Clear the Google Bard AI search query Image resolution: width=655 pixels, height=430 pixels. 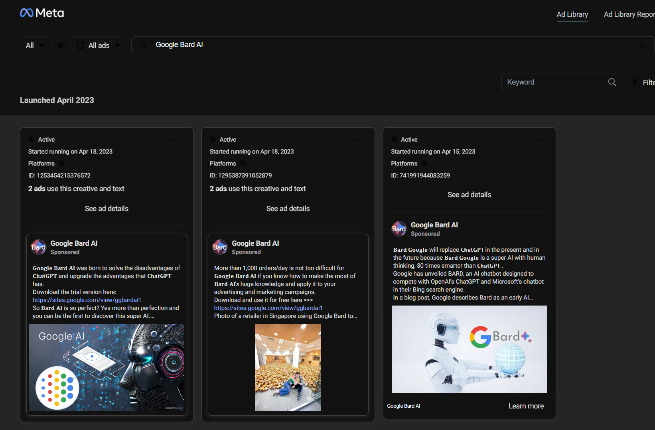coord(642,45)
